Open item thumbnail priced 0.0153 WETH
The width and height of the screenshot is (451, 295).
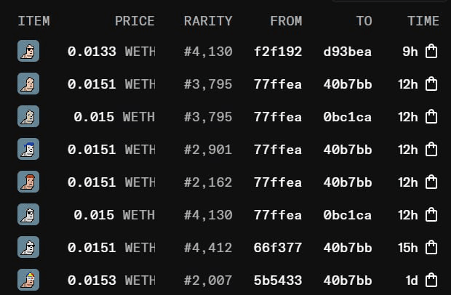[x=28, y=280]
